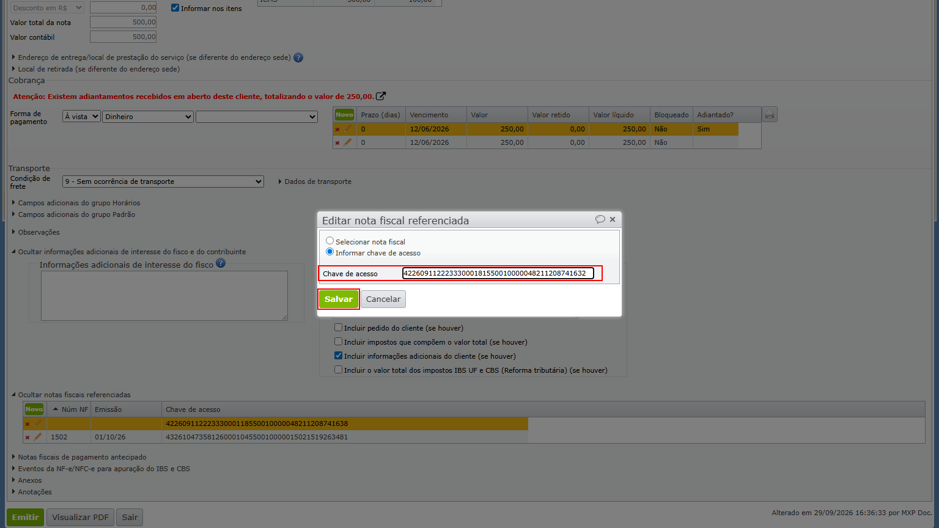Delete referenced note ending 741638
This screenshot has height=528, width=939.
coord(27,424)
